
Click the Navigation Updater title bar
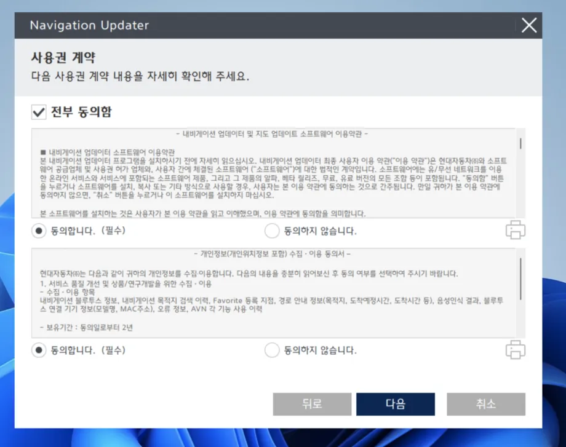pyautogui.click(x=246, y=25)
